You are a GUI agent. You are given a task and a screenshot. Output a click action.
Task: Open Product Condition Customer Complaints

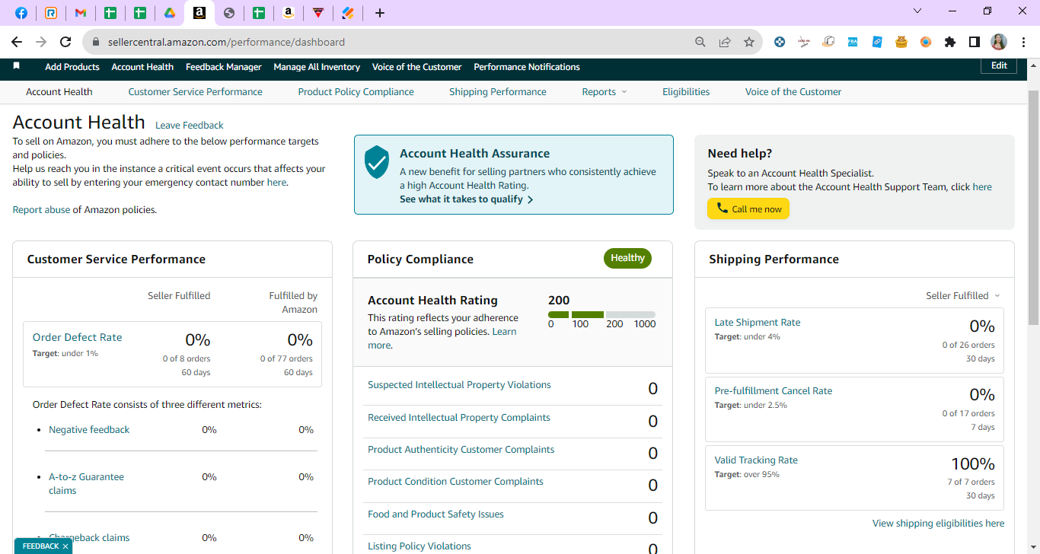tap(455, 482)
